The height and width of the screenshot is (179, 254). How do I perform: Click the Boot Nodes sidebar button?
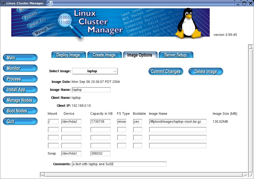pos(20,111)
